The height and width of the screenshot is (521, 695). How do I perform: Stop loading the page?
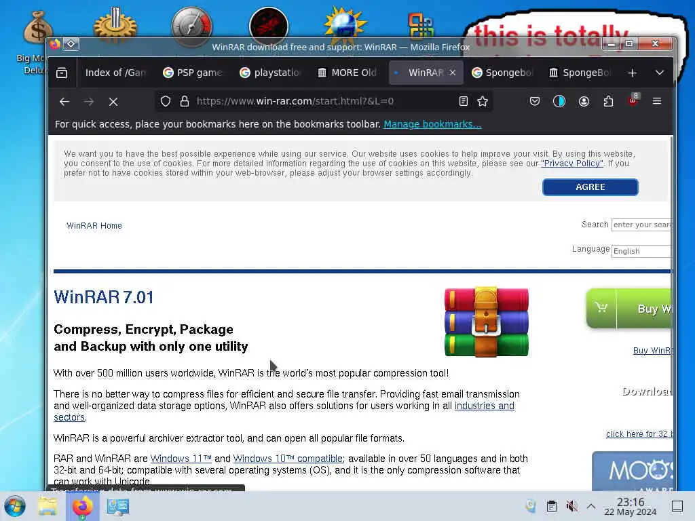[x=113, y=102]
